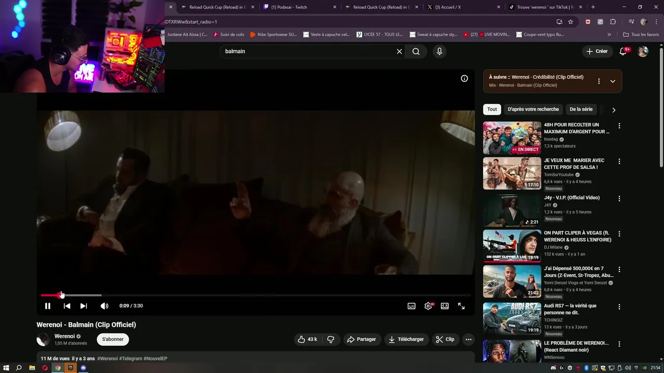664x373 pixels.
Task: Open the Chrome three-dot menu
Action: 656,22
